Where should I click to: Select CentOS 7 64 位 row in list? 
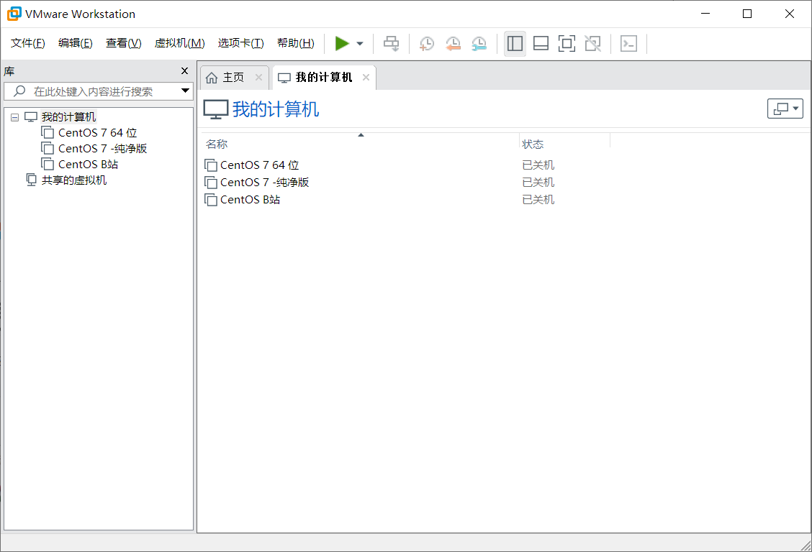[x=259, y=165]
